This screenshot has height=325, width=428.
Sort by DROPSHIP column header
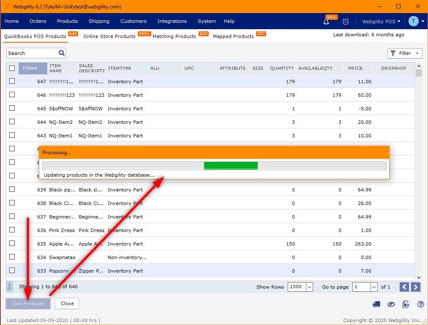tap(394, 68)
